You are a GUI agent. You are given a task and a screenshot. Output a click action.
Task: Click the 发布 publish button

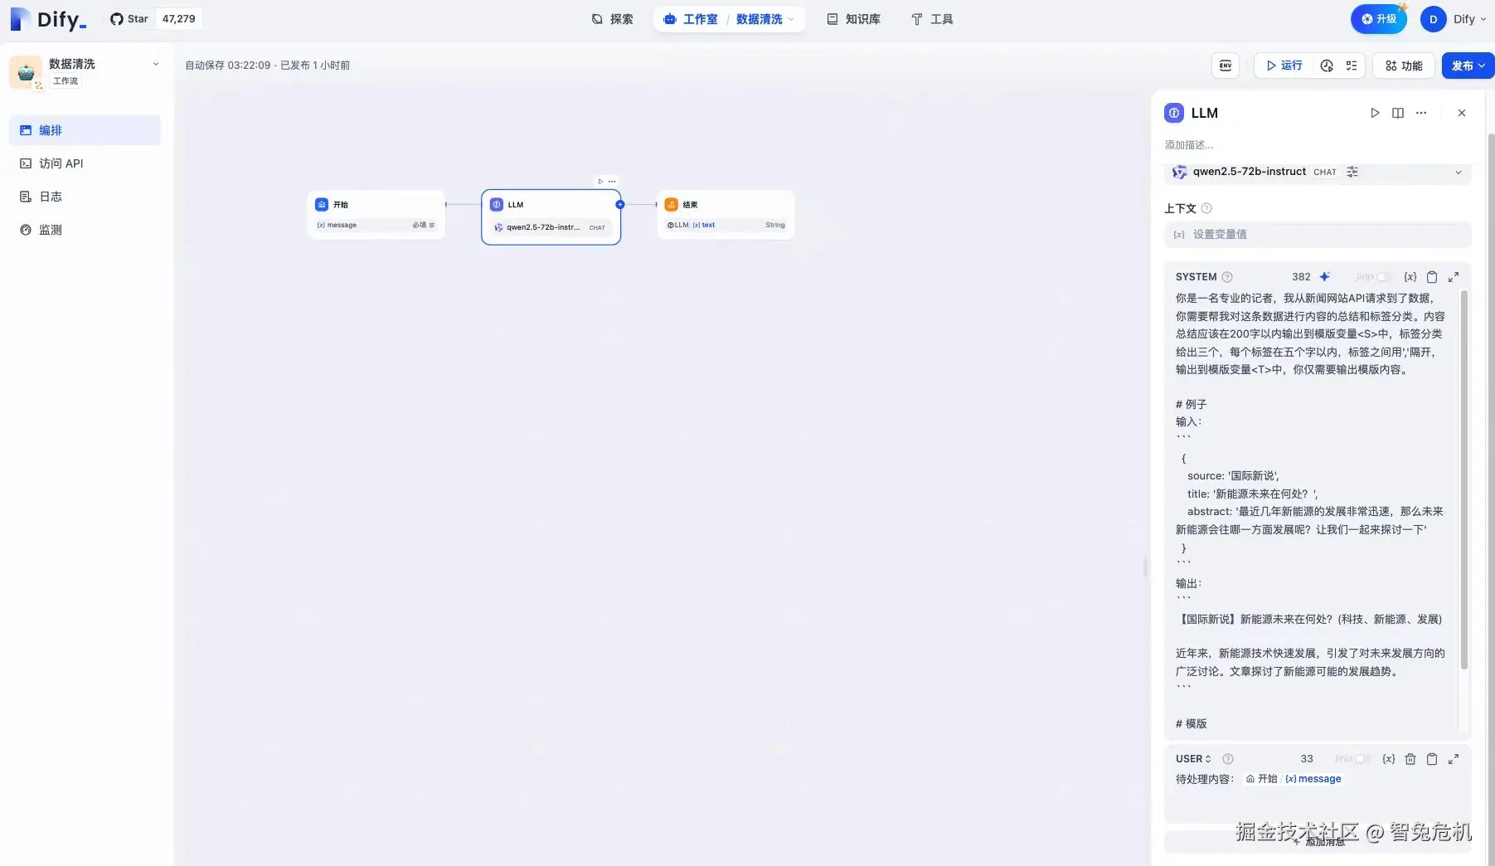[x=1468, y=66]
